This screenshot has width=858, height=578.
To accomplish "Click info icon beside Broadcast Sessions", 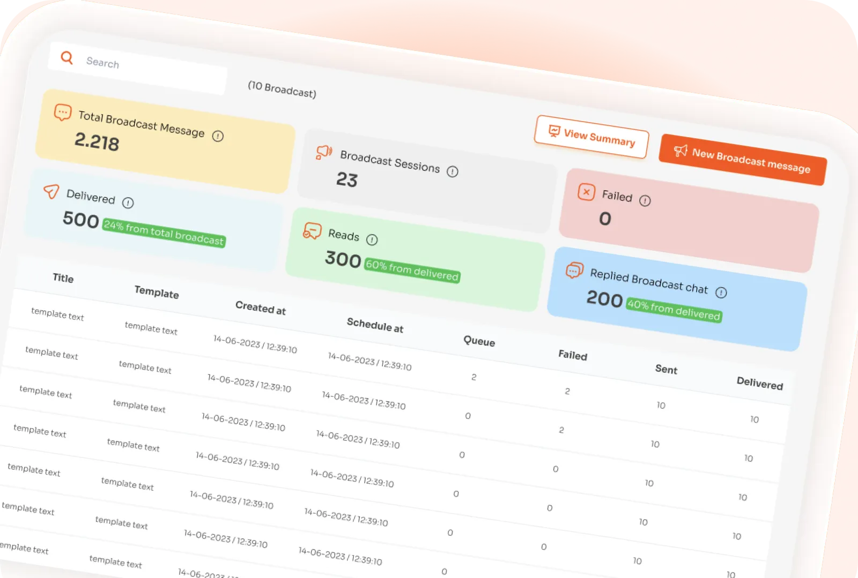I will 453,171.
